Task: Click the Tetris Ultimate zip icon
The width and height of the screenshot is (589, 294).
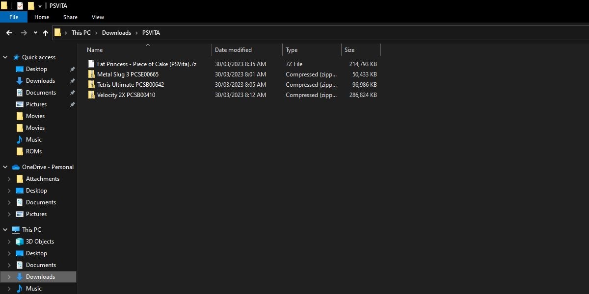Action: [x=91, y=84]
